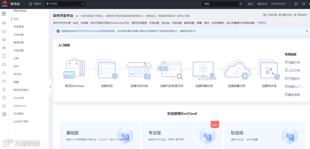This screenshot has height=149, width=310.
Task: Open the 更多 menu in top bar
Action: pos(251,4)
